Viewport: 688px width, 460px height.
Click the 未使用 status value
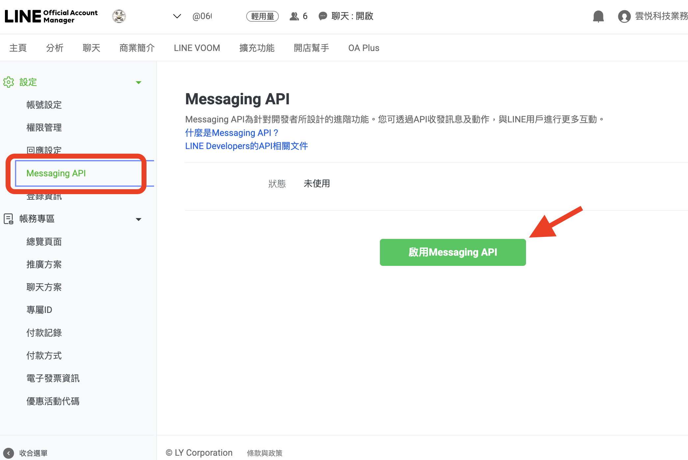pyautogui.click(x=317, y=184)
